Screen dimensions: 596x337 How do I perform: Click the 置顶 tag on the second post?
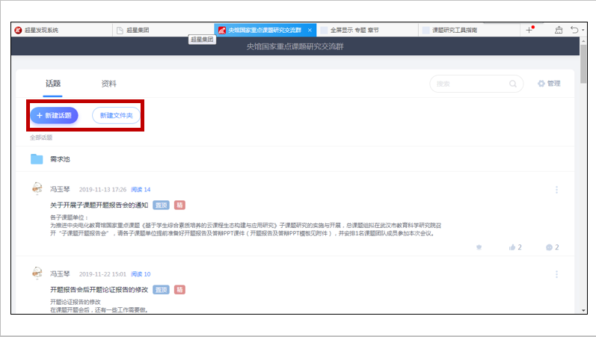(162, 290)
